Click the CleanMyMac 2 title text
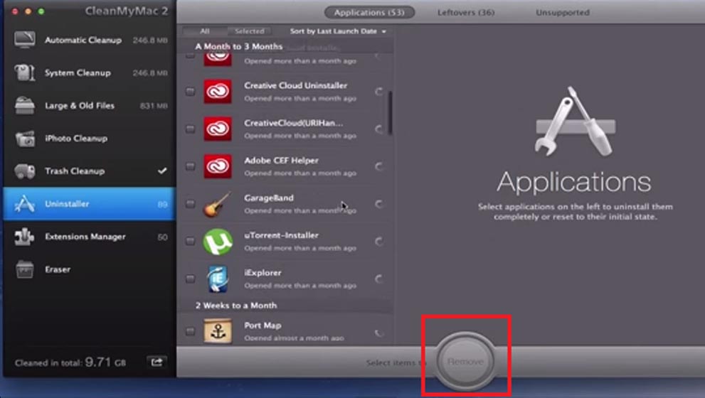 point(127,11)
